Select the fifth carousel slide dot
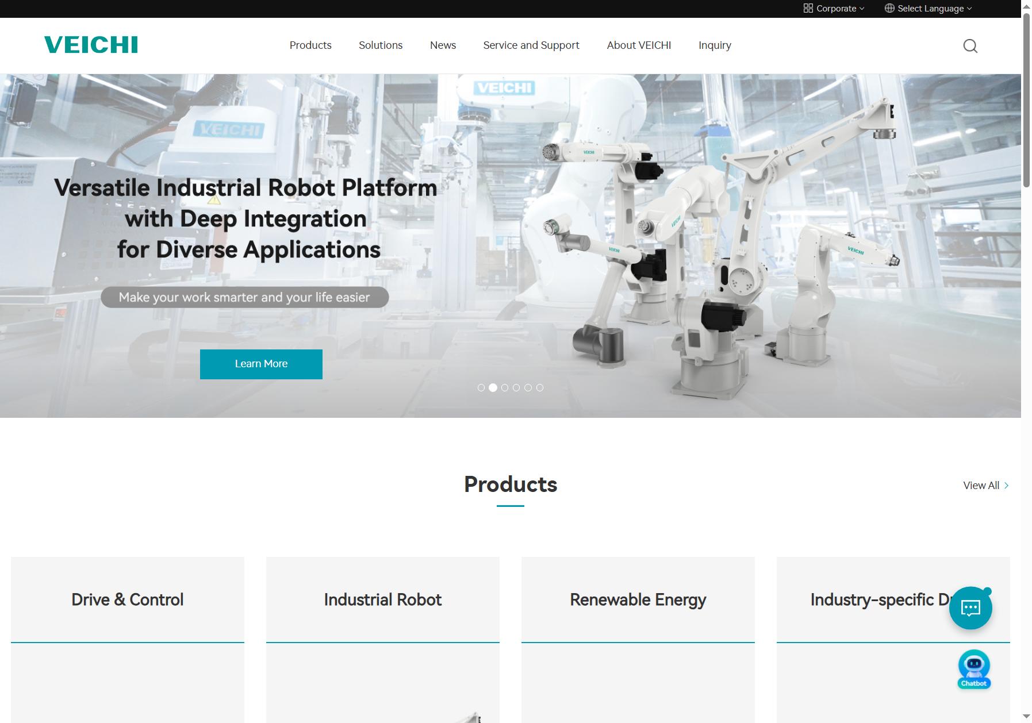 tap(528, 388)
